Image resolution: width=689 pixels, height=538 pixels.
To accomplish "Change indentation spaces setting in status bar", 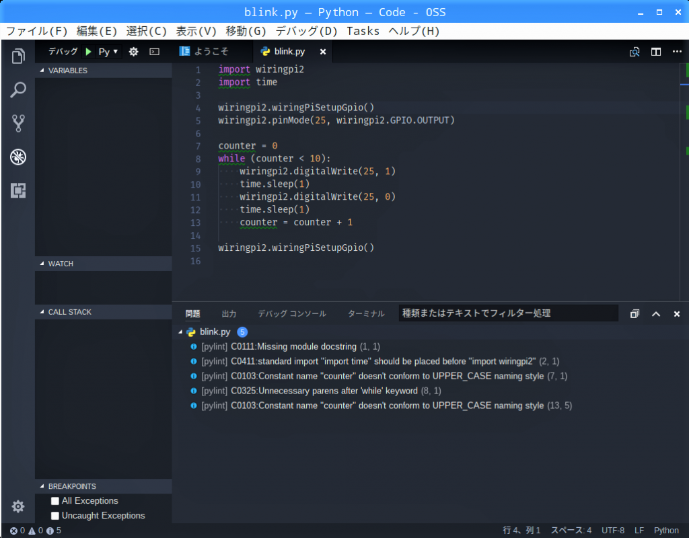I will pyautogui.click(x=571, y=531).
